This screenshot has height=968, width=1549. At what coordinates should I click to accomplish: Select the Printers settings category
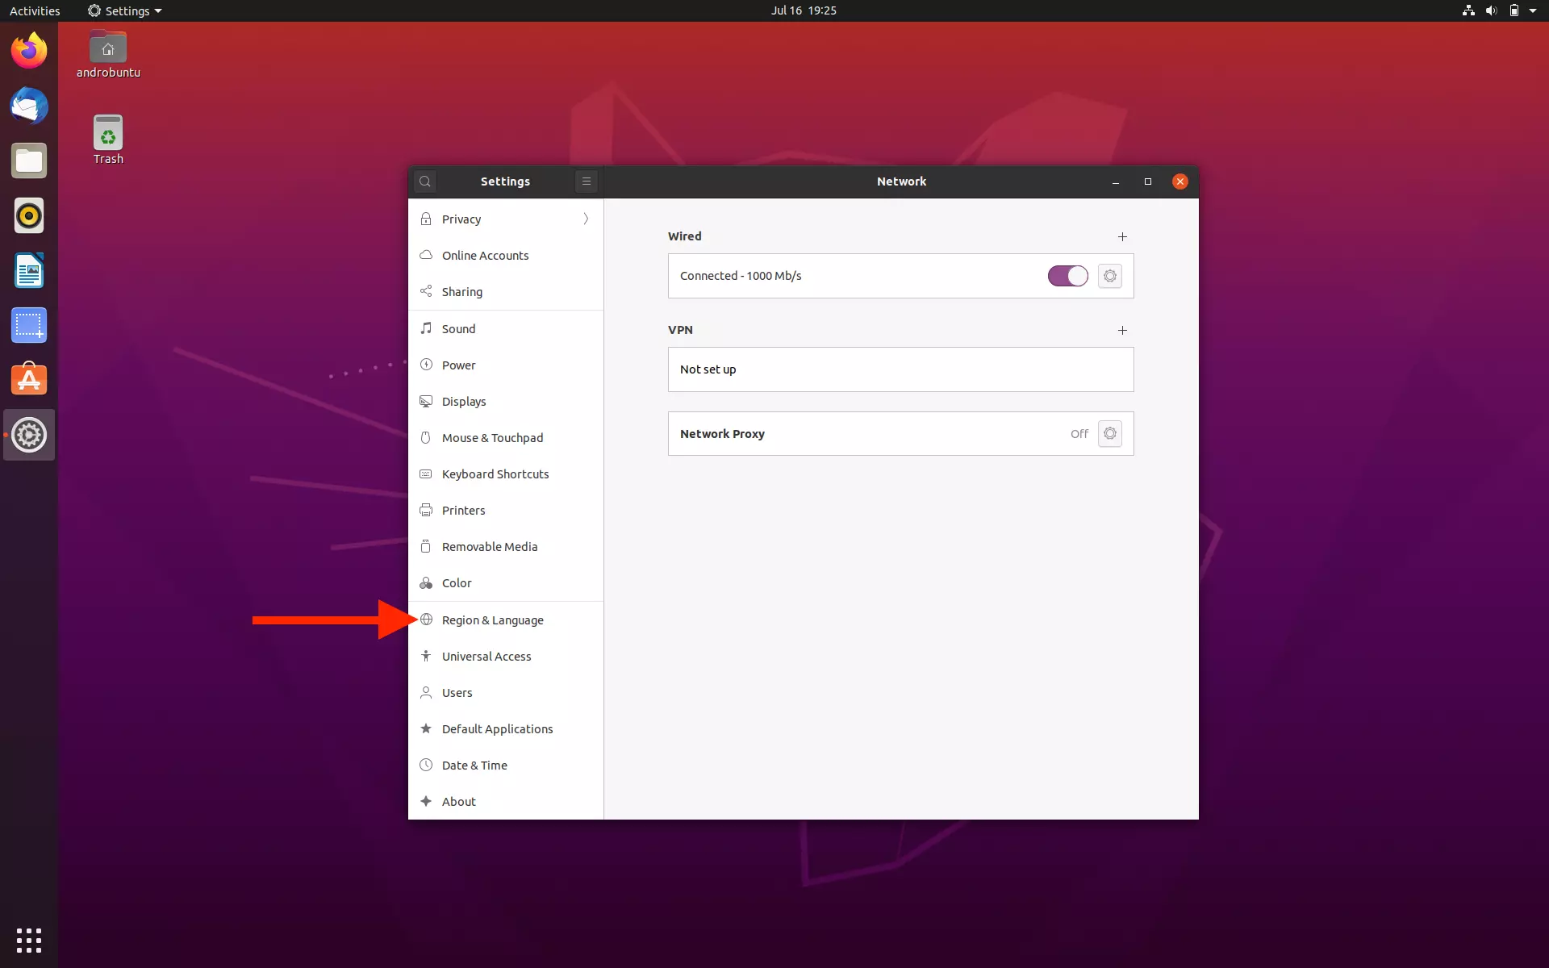464,510
